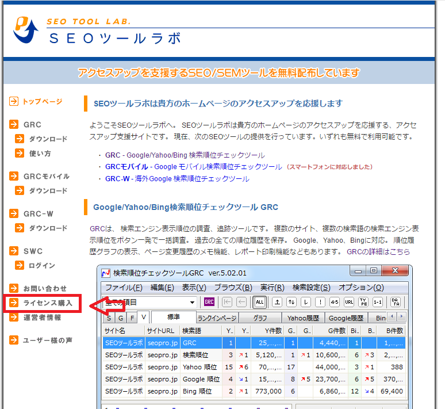Click arrow icon beside 使い方
This screenshot has height=409, width=445.
pyautogui.click(x=20, y=153)
